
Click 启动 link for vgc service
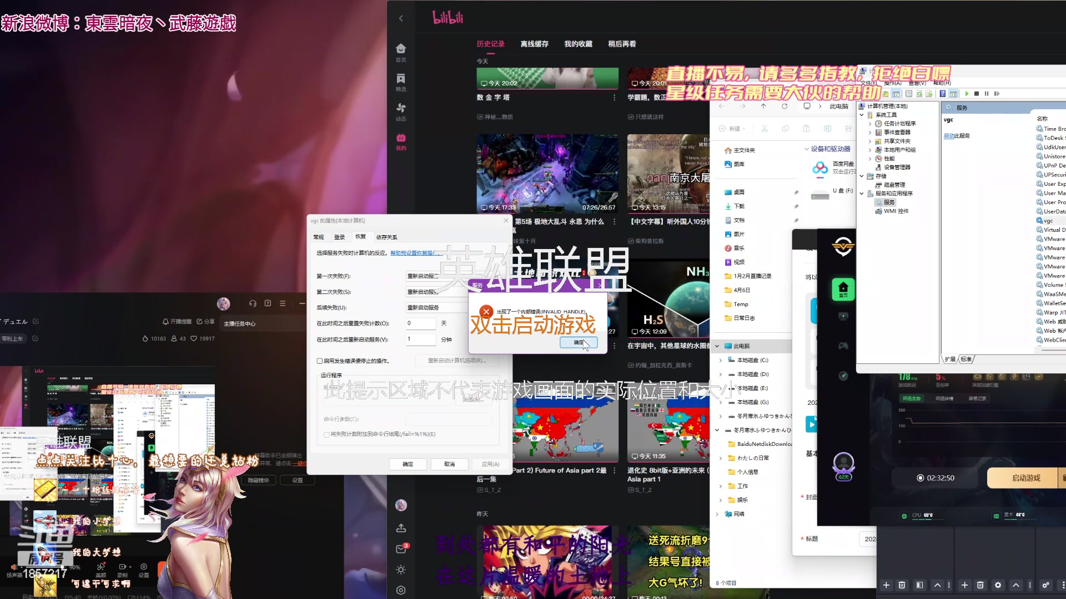click(x=948, y=136)
